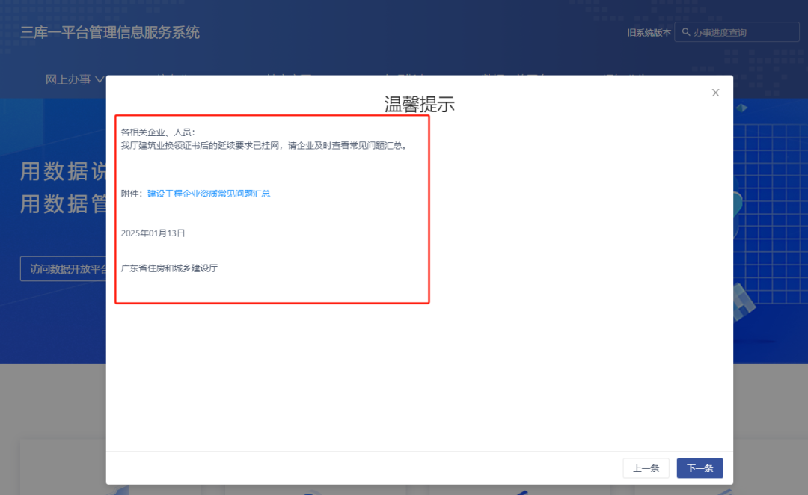Click the 各相关企业、人员 greeting line
The height and width of the screenshot is (495, 808).
[158, 132]
